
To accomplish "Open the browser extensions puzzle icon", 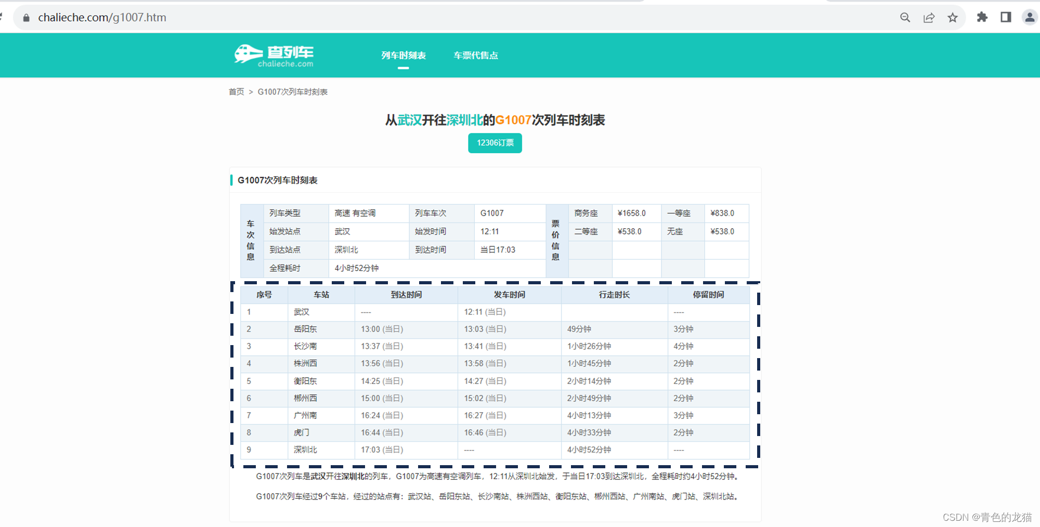I will (982, 17).
